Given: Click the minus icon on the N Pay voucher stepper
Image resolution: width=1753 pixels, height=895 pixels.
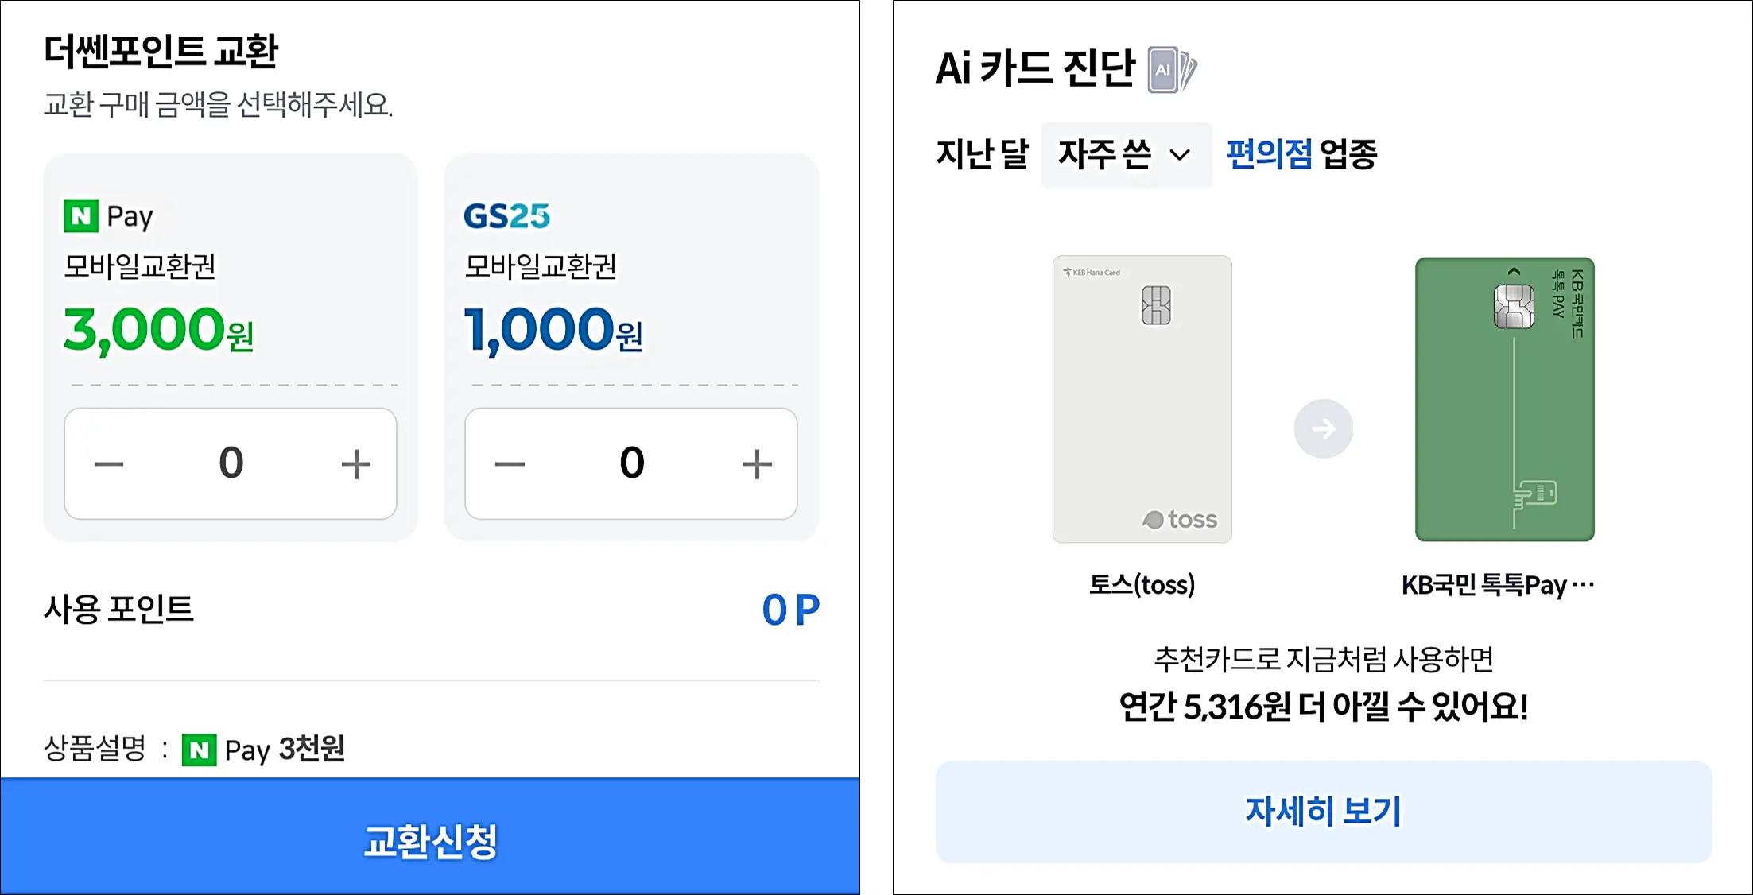Looking at the screenshot, I should click(x=109, y=463).
